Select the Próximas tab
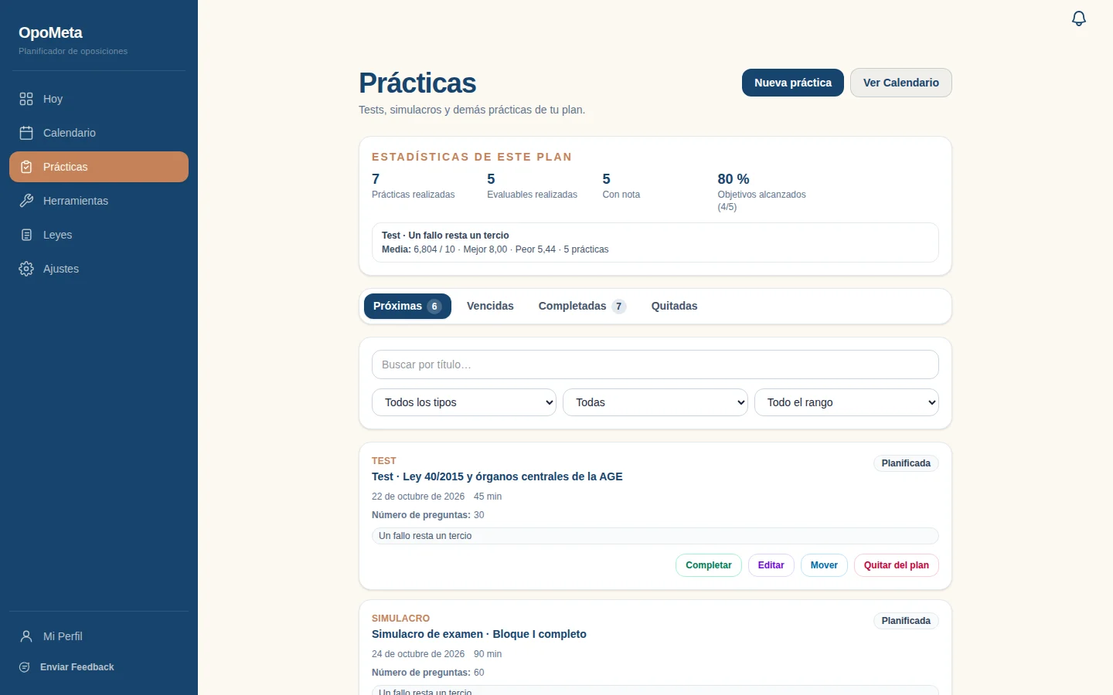Screen dimensions: 1113x695 [407, 306]
